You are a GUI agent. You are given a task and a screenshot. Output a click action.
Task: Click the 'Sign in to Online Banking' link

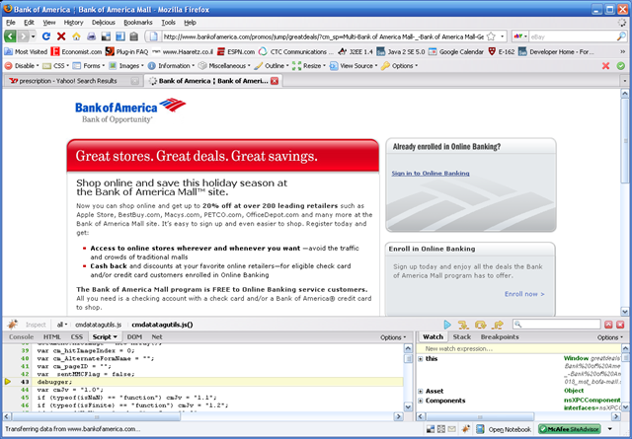point(431,173)
